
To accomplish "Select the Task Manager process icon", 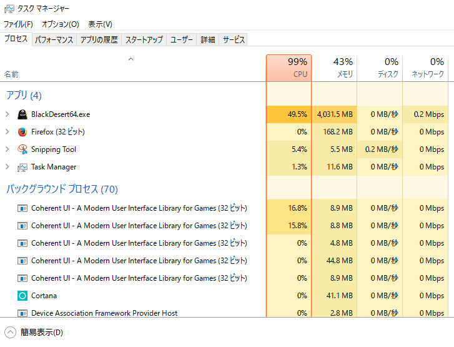I will [x=22, y=167].
